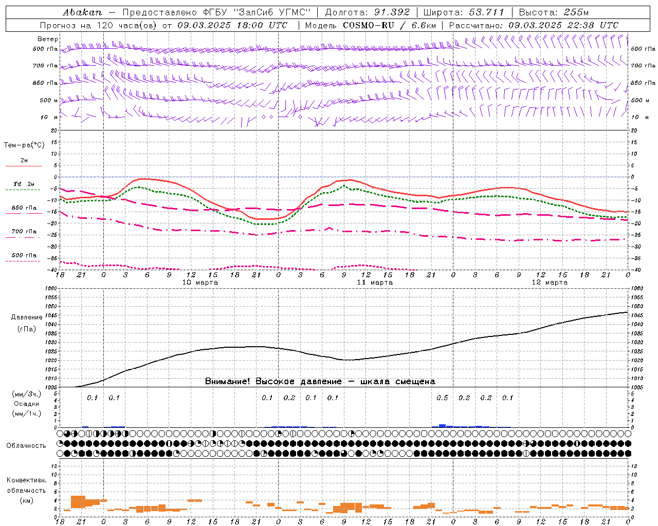Screen dimensions: 658x526
Task: Click the "Осадки" label
Action: [27, 404]
